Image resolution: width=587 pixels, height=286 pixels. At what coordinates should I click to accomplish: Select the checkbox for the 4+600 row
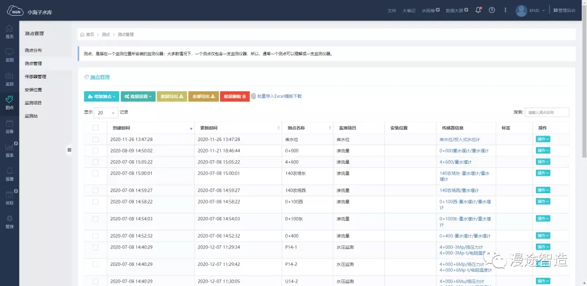[96, 162]
